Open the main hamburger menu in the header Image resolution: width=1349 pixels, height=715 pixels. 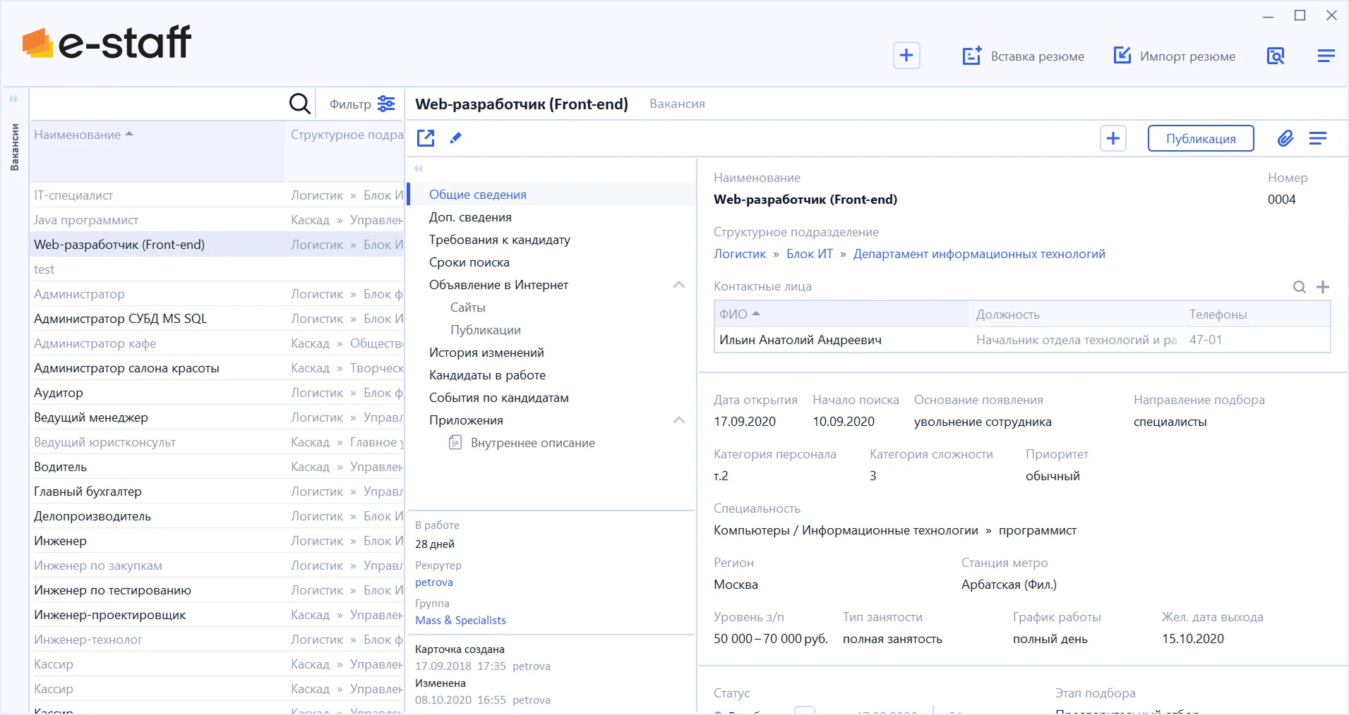(1326, 56)
